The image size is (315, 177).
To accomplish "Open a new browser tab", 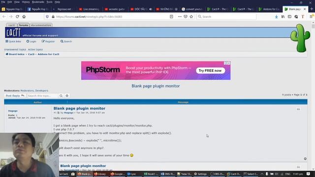I will [312, 9].
